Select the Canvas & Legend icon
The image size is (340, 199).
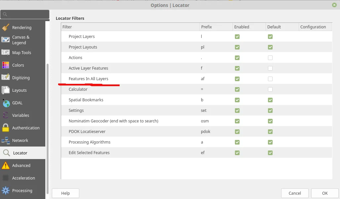point(6,40)
